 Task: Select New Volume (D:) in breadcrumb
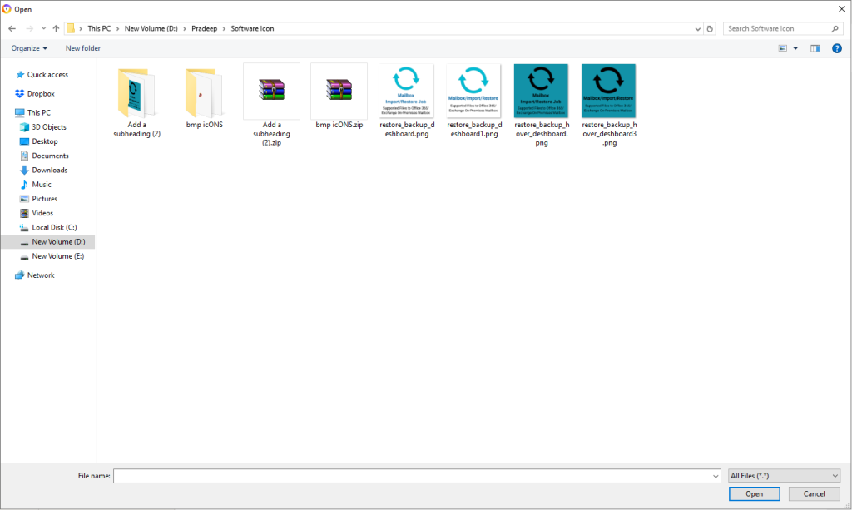pyautogui.click(x=151, y=29)
